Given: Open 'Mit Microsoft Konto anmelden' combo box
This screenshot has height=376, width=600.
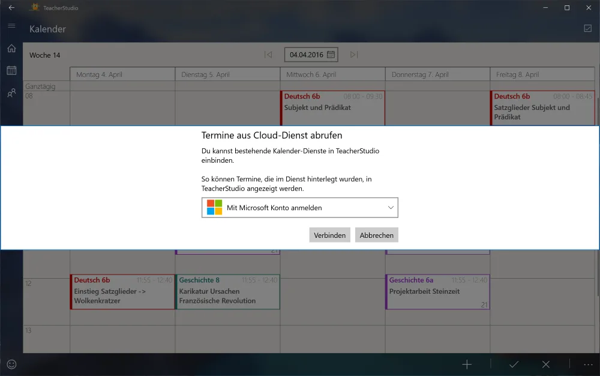Looking at the screenshot, I should (x=299, y=208).
